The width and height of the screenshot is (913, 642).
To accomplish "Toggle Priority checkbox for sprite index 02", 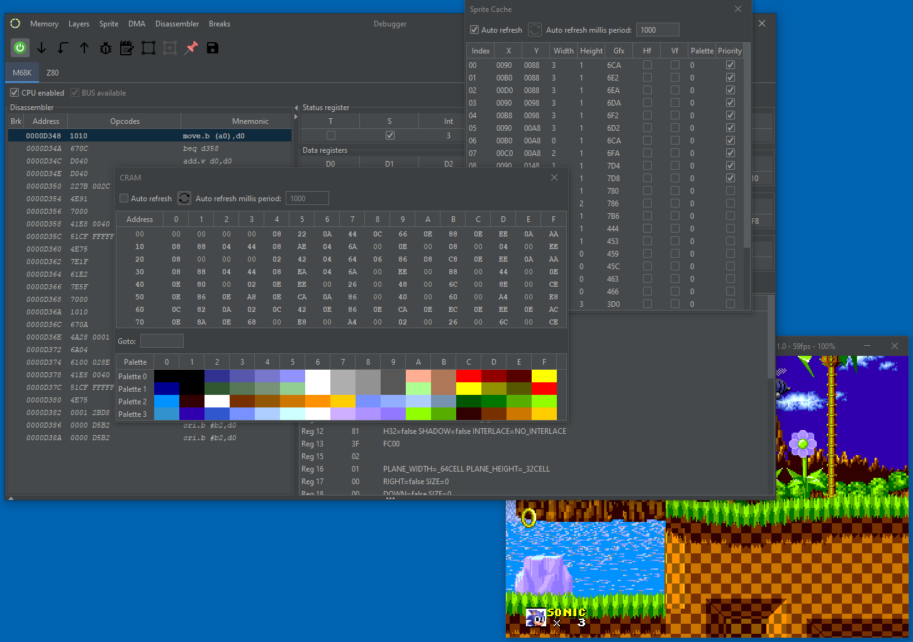I will click(731, 90).
